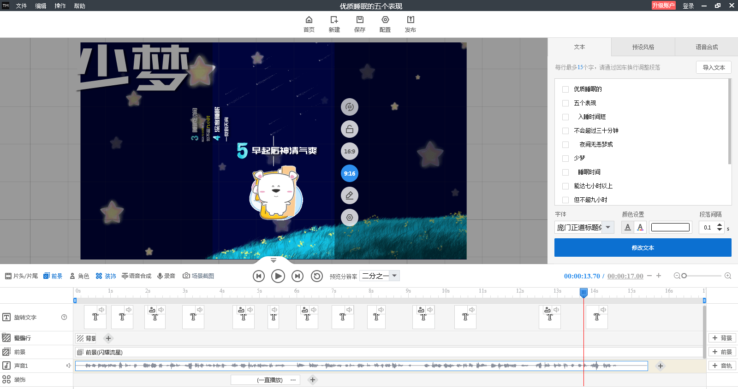This screenshot has width=738, height=389.
Task: Play the video preview
Action: pyautogui.click(x=278, y=276)
